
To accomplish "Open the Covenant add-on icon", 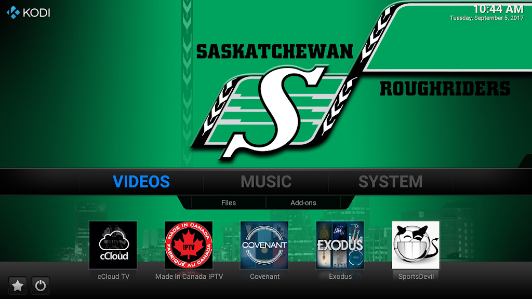I will tap(264, 245).
